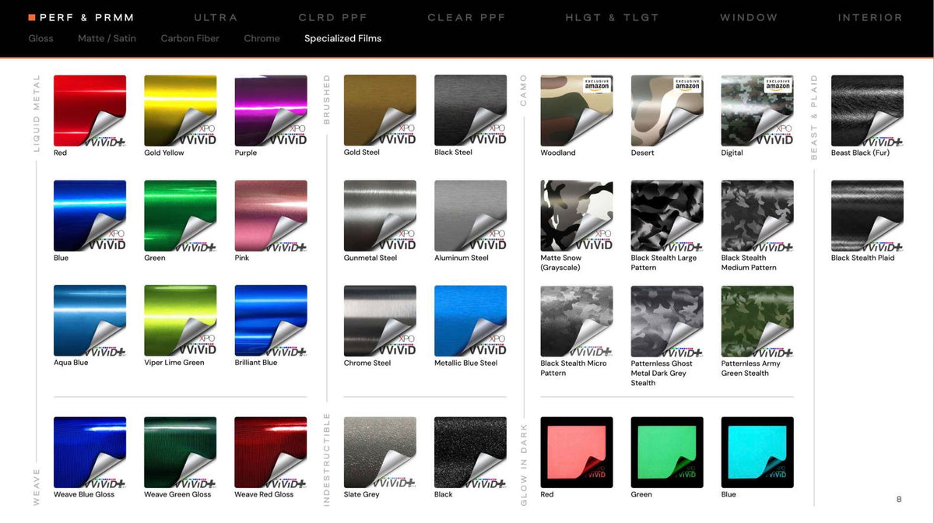Select the Purple liquid metal swatch
Image resolution: width=934 pixels, height=523 pixels.
point(271,111)
